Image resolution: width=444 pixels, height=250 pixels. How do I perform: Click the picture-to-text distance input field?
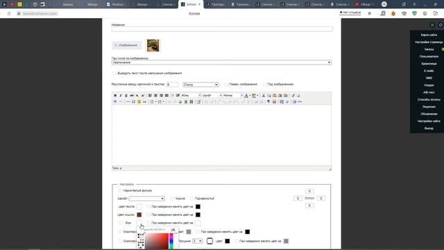point(172,85)
